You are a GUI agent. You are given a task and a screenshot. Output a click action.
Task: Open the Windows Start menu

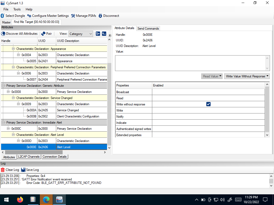pos(6,200)
